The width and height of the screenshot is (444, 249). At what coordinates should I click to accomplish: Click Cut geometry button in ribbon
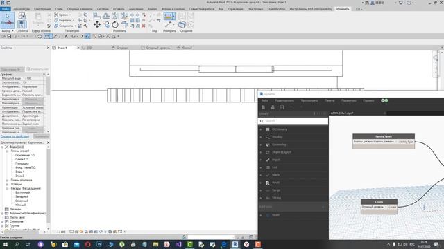[x=64, y=20]
